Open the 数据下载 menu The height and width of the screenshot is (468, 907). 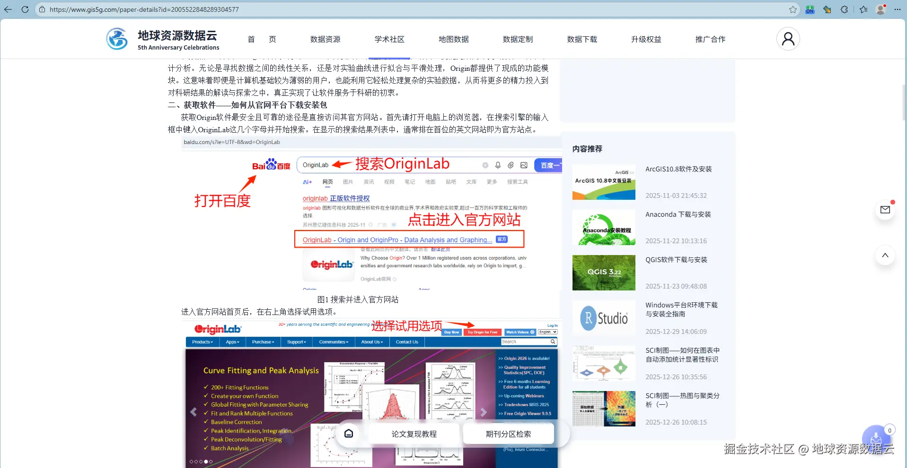click(582, 39)
